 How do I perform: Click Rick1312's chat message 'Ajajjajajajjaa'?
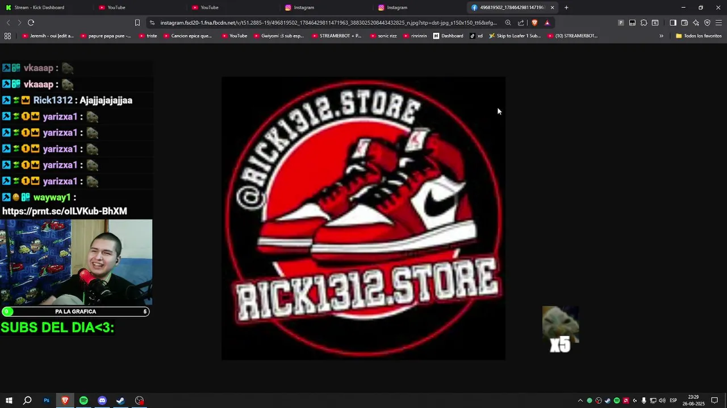point(106,100)
